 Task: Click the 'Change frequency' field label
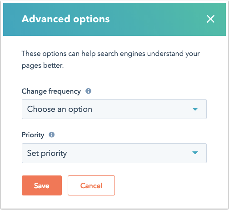coord(51,91)
